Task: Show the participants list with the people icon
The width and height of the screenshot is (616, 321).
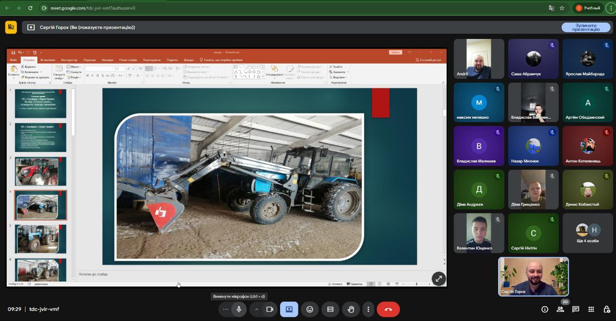Action: click(560, 309)
